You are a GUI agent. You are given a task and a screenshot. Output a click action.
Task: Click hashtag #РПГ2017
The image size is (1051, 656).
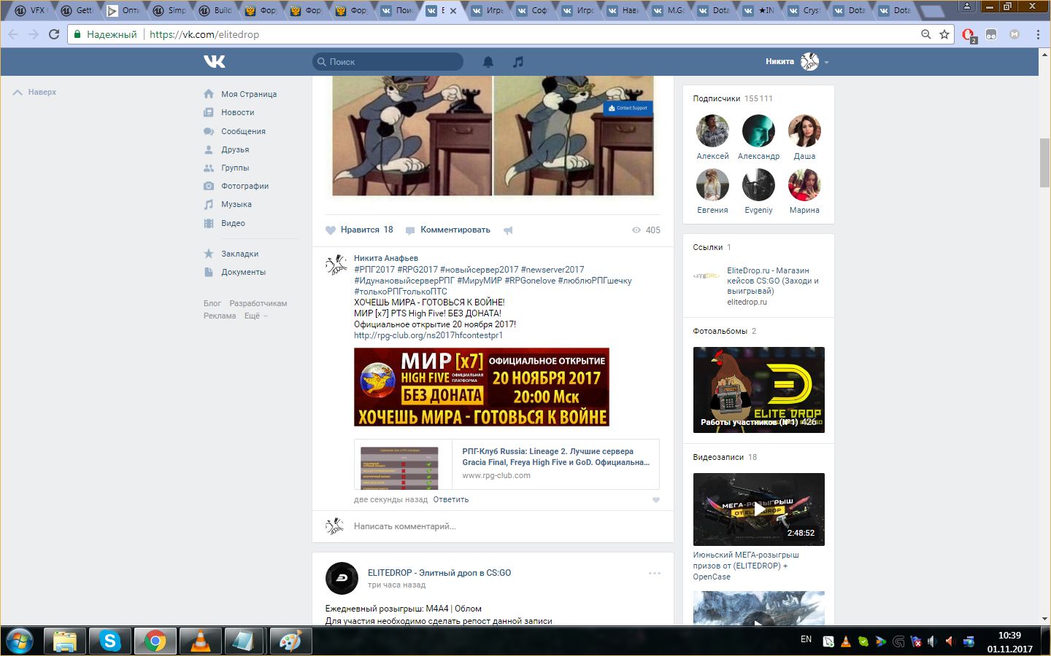(x=374, y=270)
